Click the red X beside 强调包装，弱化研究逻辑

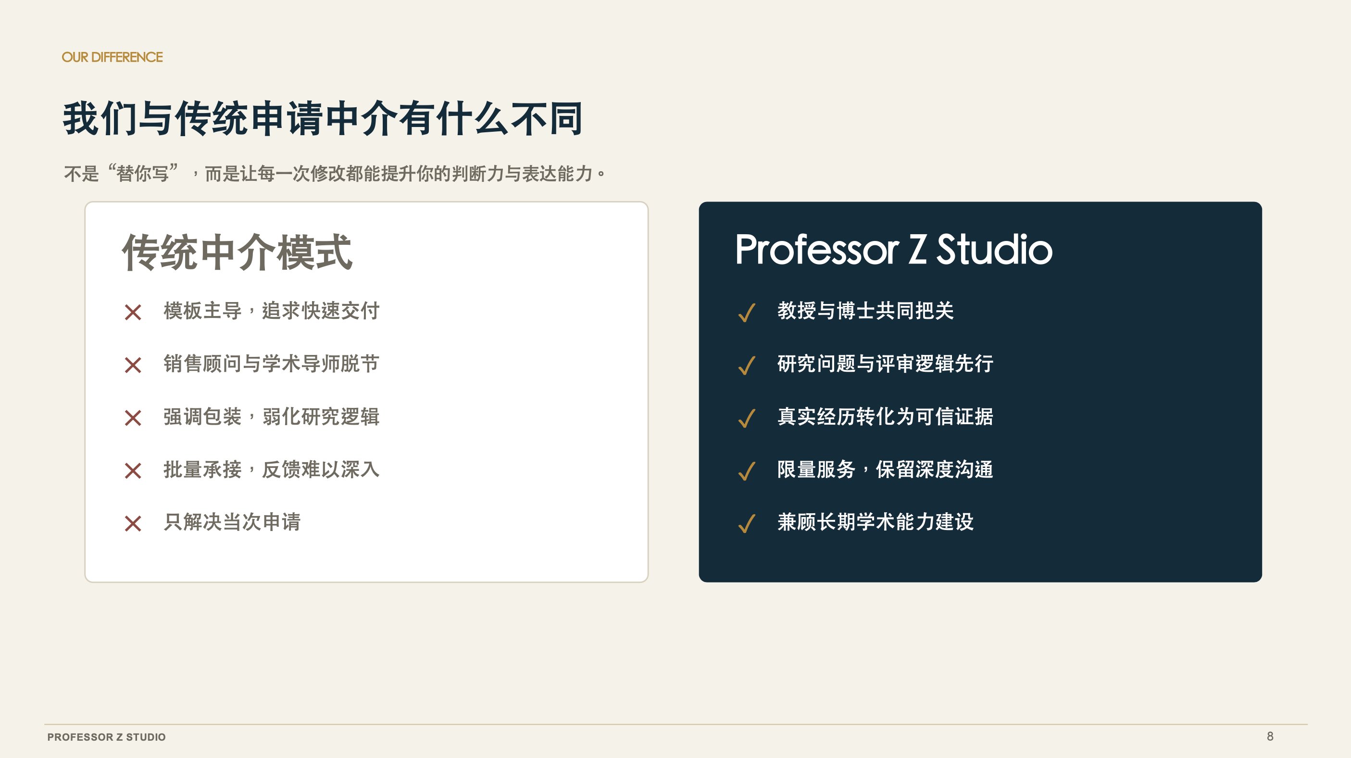[133, 417]
